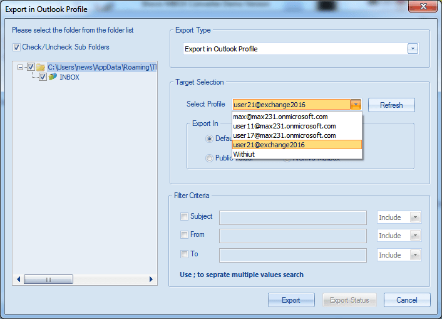Click the INBOX folder icon

point(53,77)
